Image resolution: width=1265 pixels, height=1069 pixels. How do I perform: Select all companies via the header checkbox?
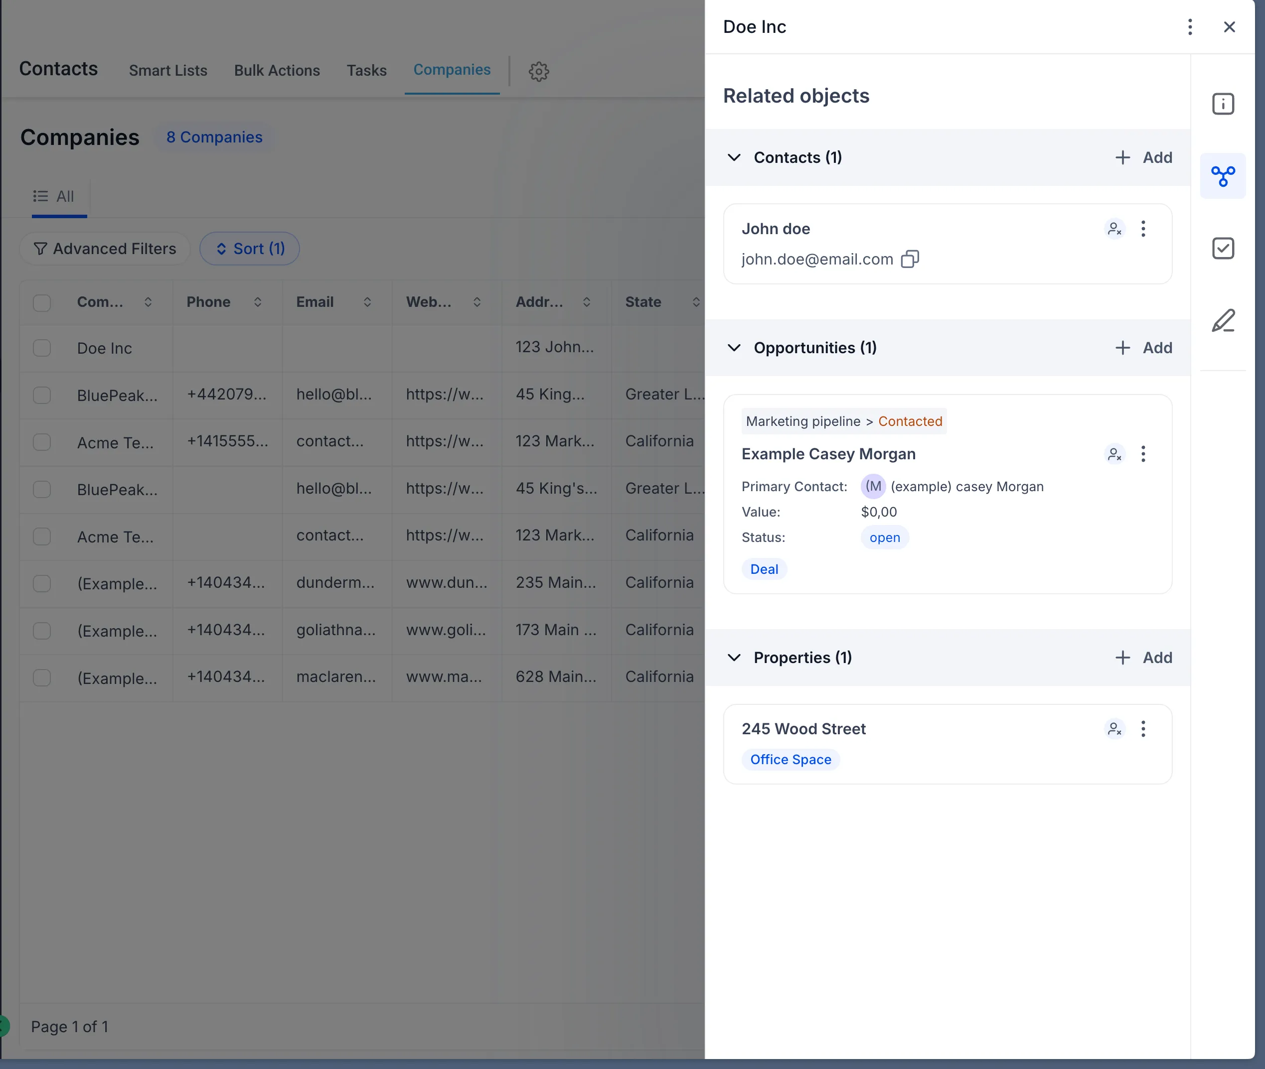coord(41,302)
